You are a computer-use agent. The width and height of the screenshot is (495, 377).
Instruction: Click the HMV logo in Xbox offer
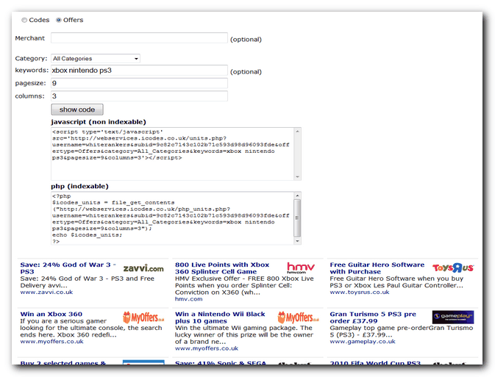click(300, 269)
